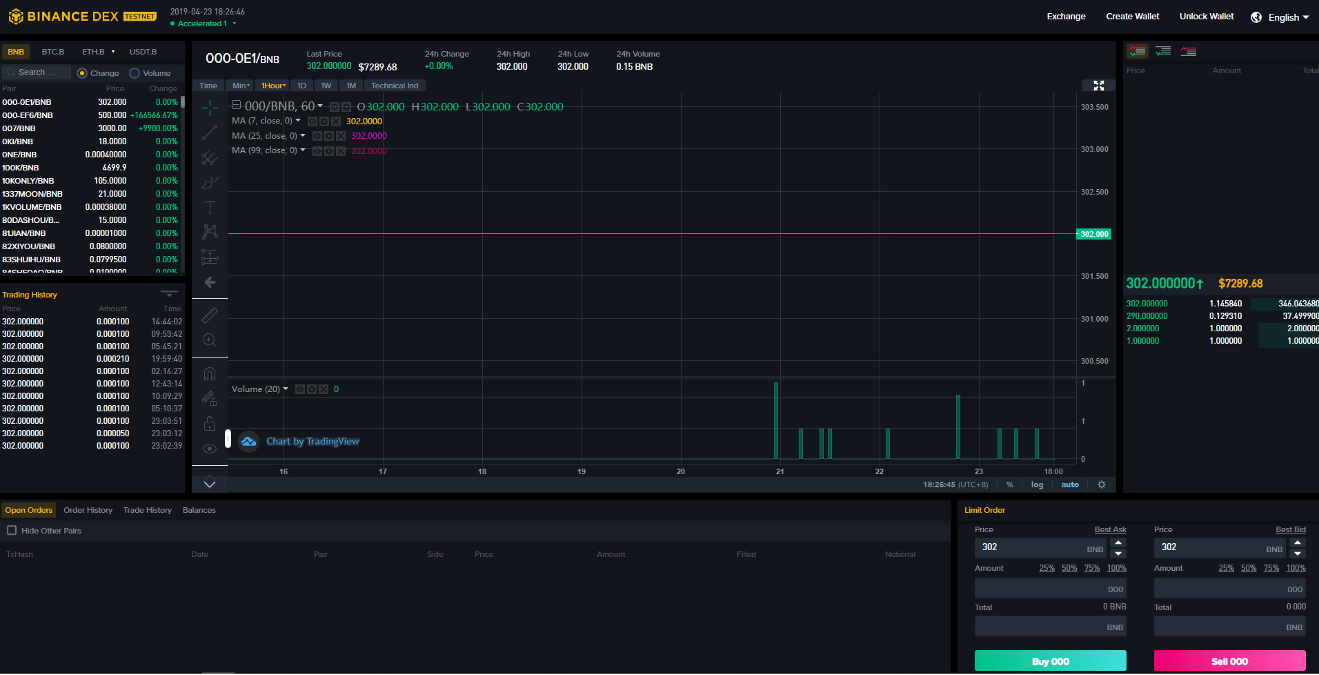Viewport: 1319px width, 675px height.
Task: Activate the magnet mode tool
Action: [x=210, y=374]
